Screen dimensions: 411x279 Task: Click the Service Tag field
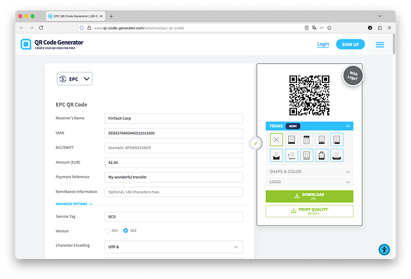coord(174,217)
